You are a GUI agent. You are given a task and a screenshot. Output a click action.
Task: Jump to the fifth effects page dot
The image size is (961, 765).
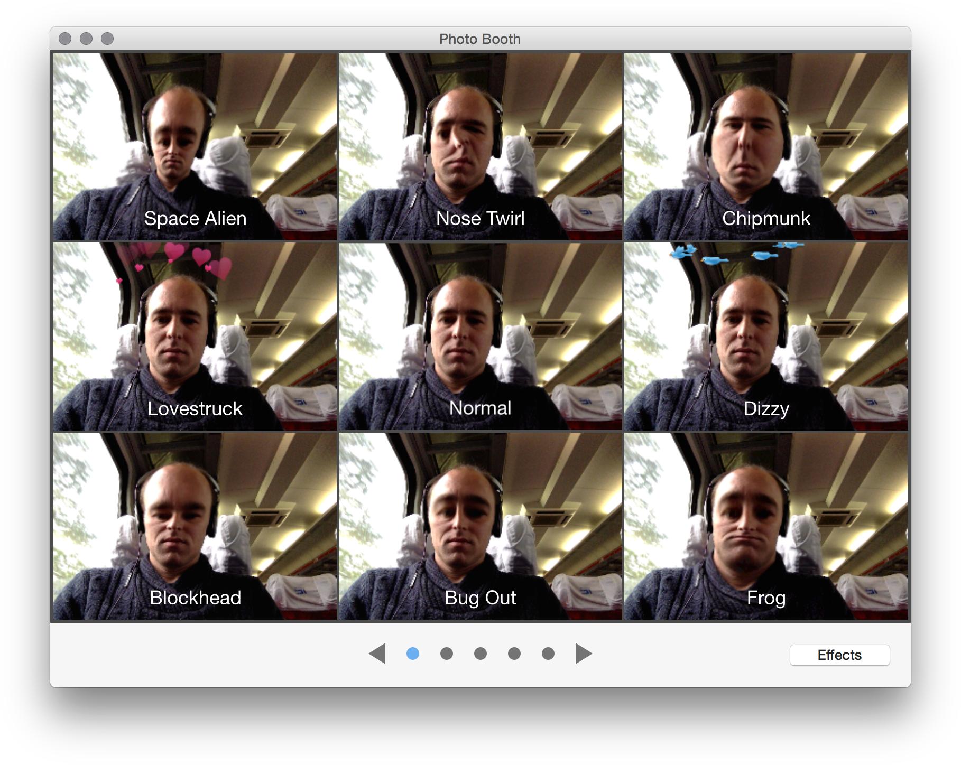coord(548,654)
